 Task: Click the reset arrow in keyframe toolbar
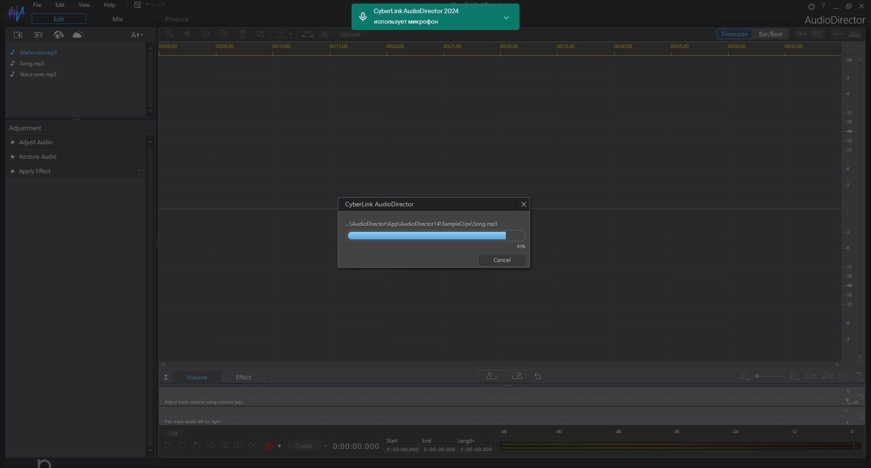pyautogui.click(x=538, y=376)
